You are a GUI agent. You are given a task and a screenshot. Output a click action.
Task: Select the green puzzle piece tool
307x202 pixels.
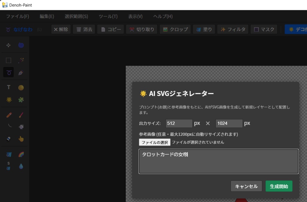(x=21, y=100)
